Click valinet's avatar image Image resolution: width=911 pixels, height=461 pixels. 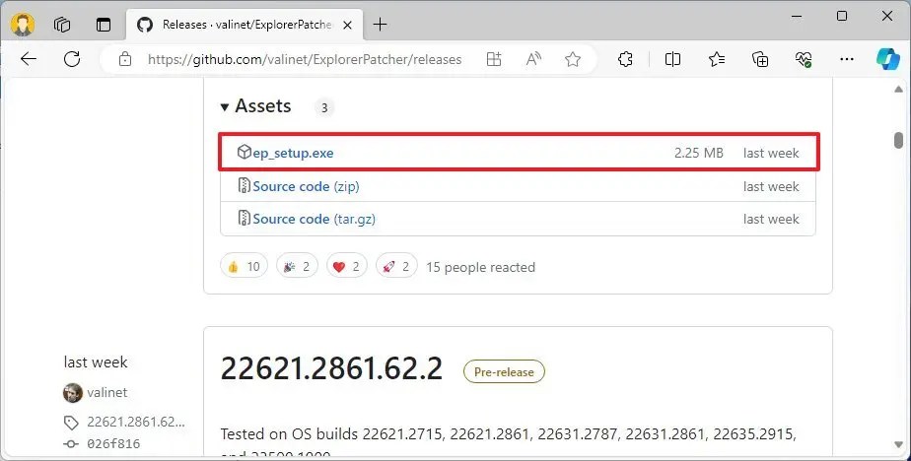[x=73, y=392]
